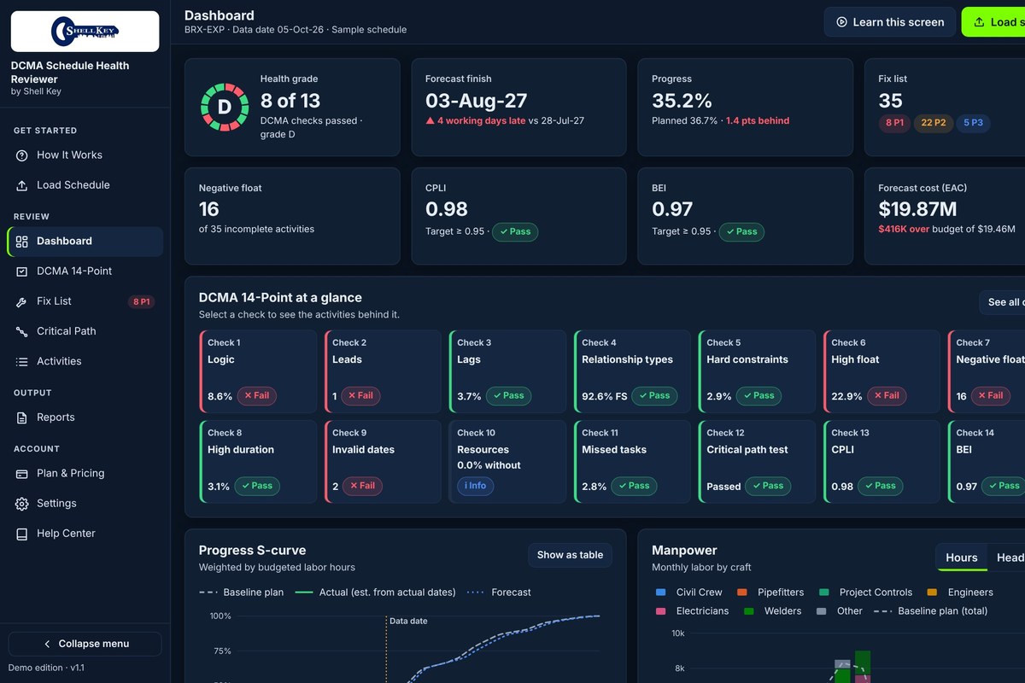Click the Dashboard grid icon

(22, 242)
